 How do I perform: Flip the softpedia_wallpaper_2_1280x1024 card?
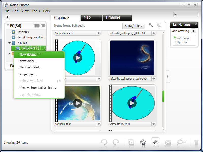(x=154, y=79)
